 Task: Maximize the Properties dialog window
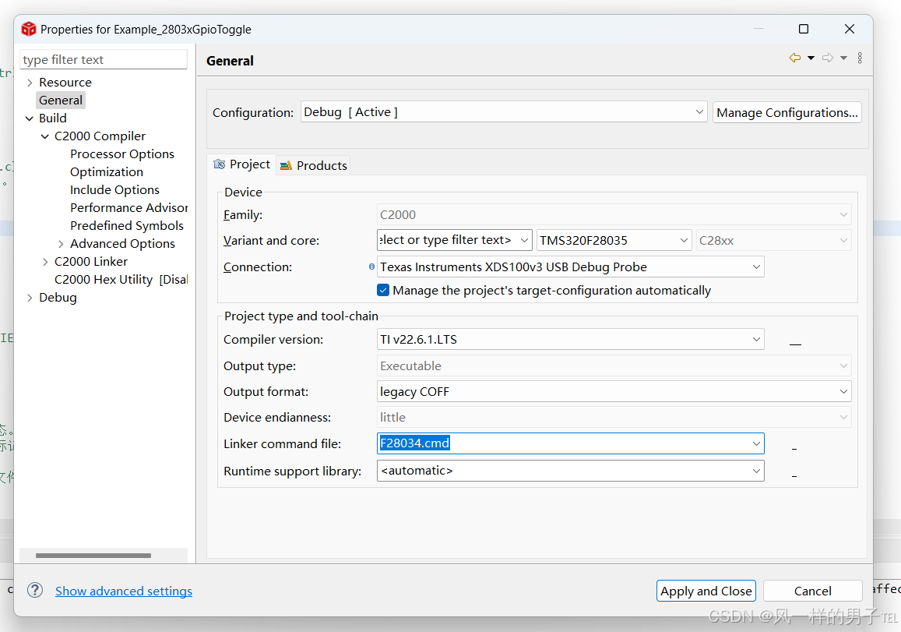[804, 29]
